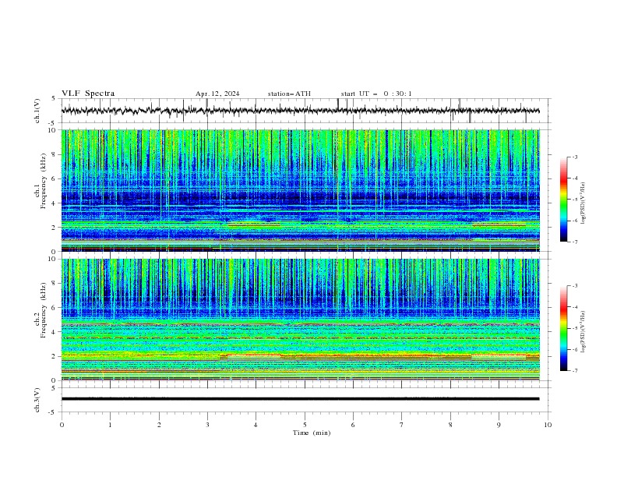The height and width of the screenshot is (477, 617).
Task: Click the "-5" tick on ch.3(V) axis
Action: pos(53,412)
